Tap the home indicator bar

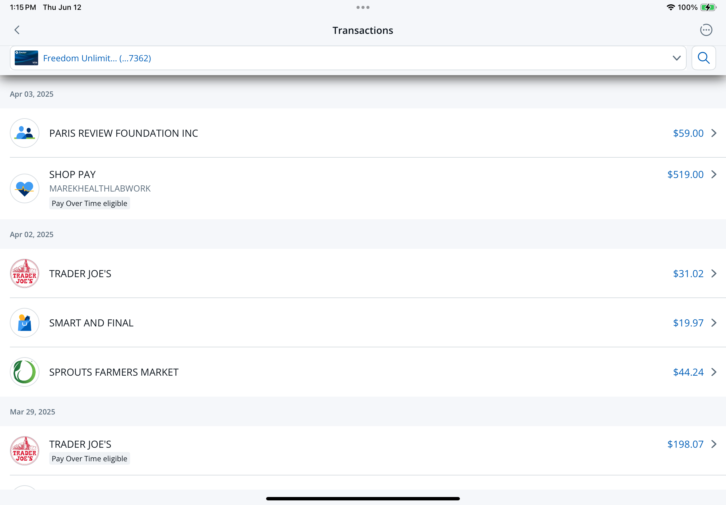(363, 499)
